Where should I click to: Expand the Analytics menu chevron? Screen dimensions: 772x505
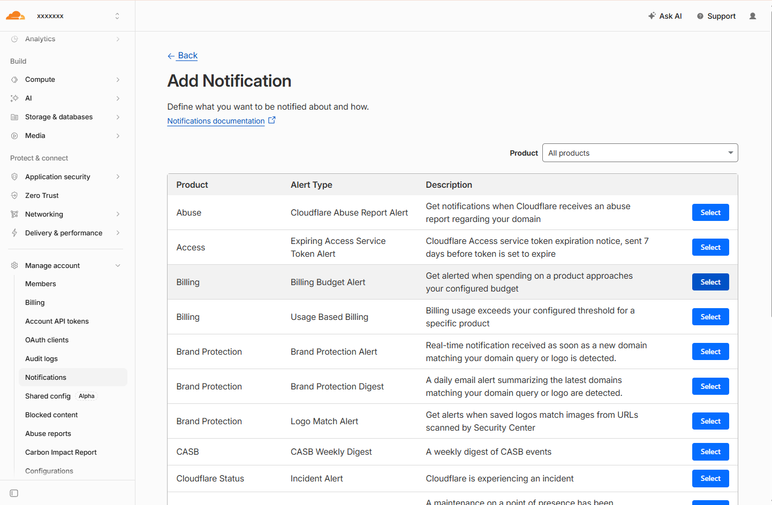pos(118,39)
